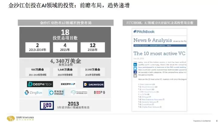
Task: Click the LinkedIn share icon
Action: 135,65
